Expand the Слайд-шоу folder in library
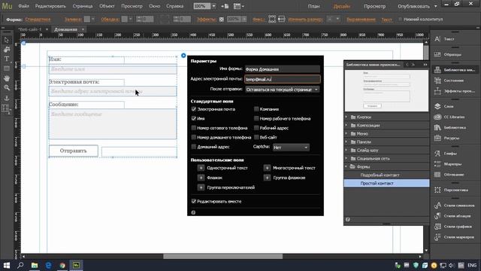 [346, 151]
